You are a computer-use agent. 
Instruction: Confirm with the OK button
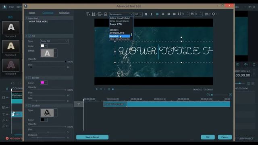pyautogui.click(x=208, y=137)
